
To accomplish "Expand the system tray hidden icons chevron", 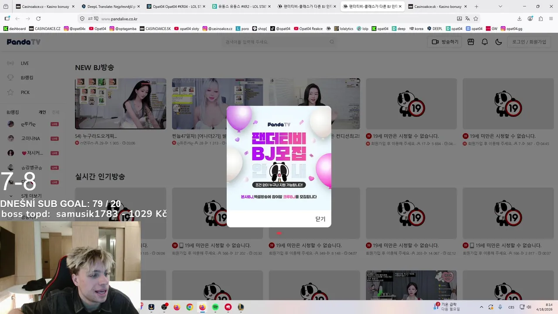I will coord(481,307).
